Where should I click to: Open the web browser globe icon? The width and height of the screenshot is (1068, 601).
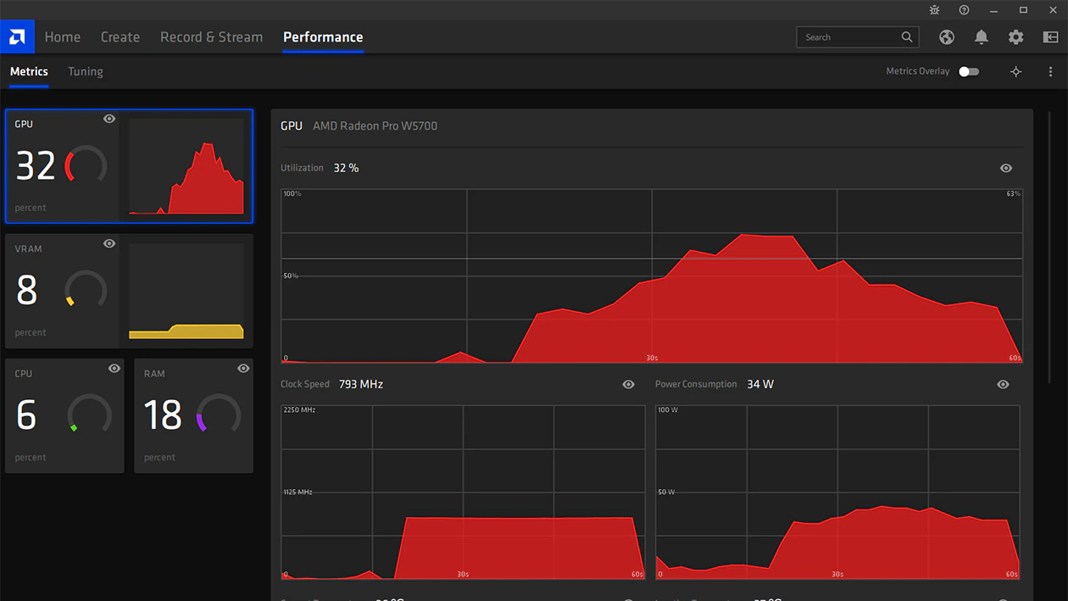[947, 37]
